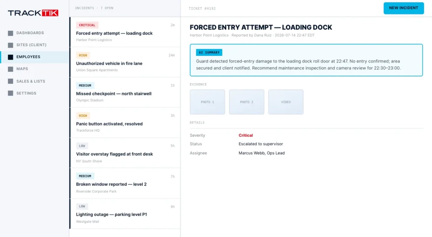Click the Sites (Client) sidebar icon

coord(11,45)
